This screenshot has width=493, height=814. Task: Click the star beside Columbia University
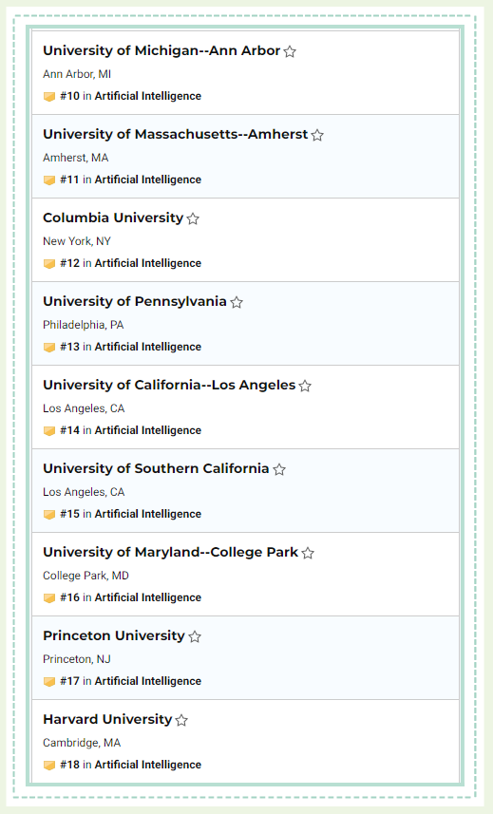pos(193,218)
